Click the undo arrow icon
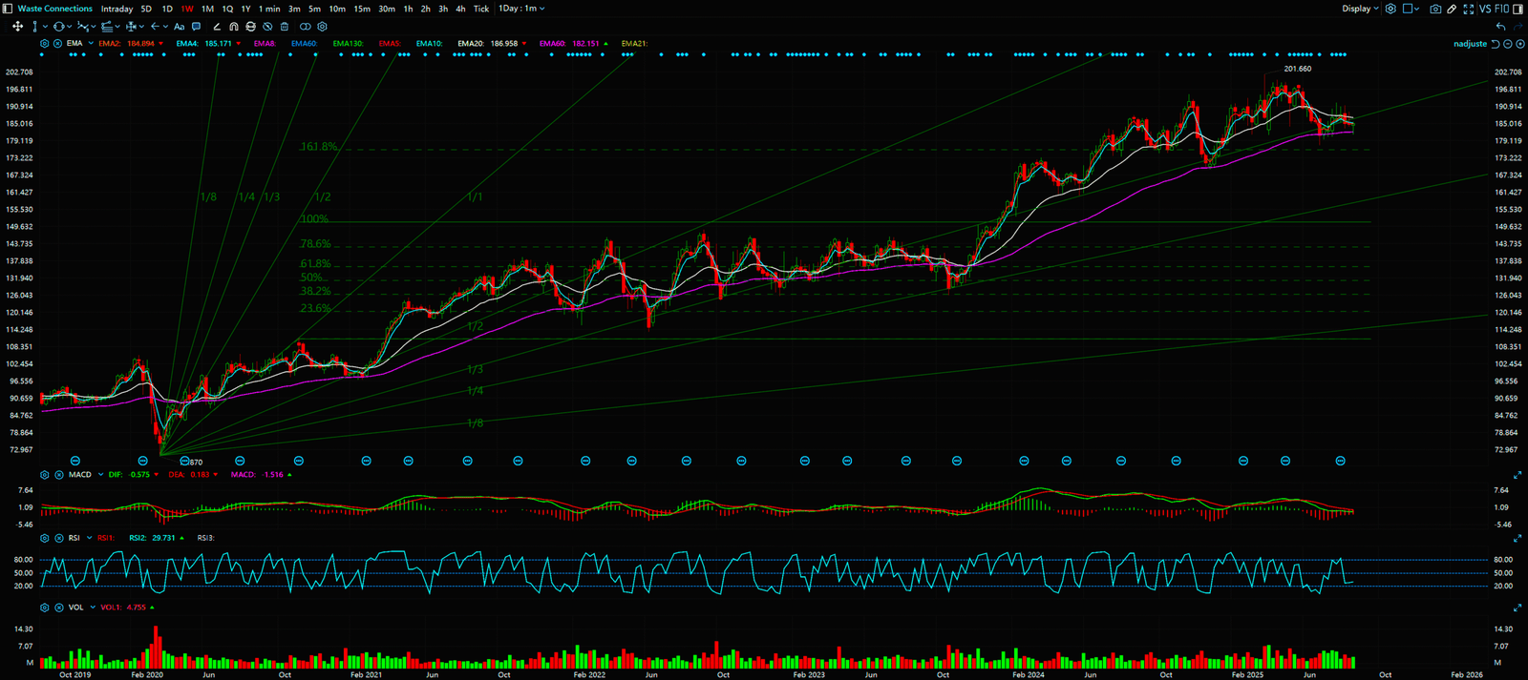This screenshot has height=680, width=1528. click(x=1500, y=27)
